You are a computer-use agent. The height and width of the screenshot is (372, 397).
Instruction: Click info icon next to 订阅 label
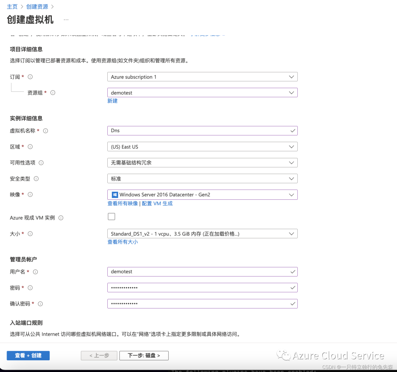pyautogui.click(x=30, y=77)
